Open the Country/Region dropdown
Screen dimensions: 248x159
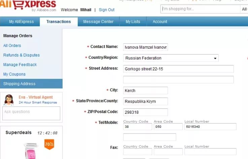coord(171,58)
